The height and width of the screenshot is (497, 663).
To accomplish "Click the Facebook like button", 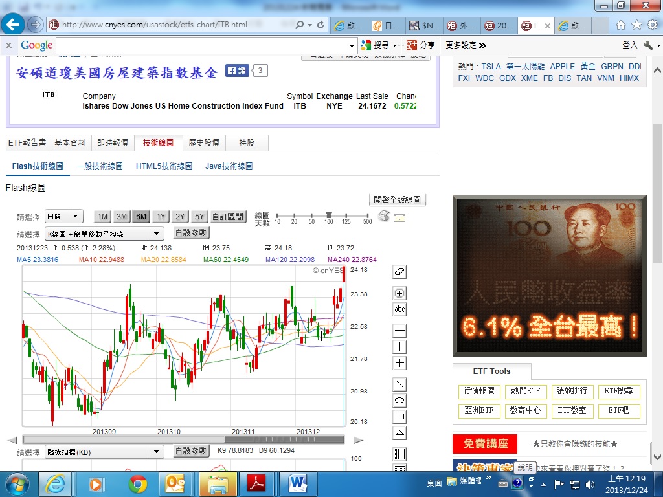I will pos(237,71).
